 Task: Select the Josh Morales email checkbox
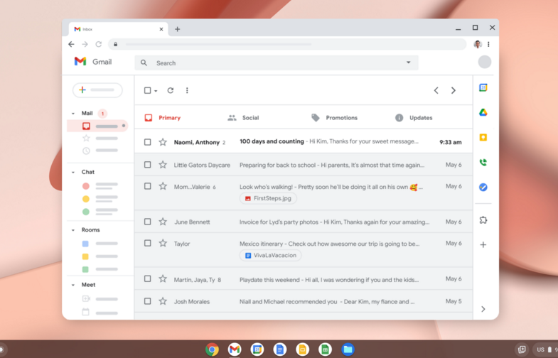point(147,301)
